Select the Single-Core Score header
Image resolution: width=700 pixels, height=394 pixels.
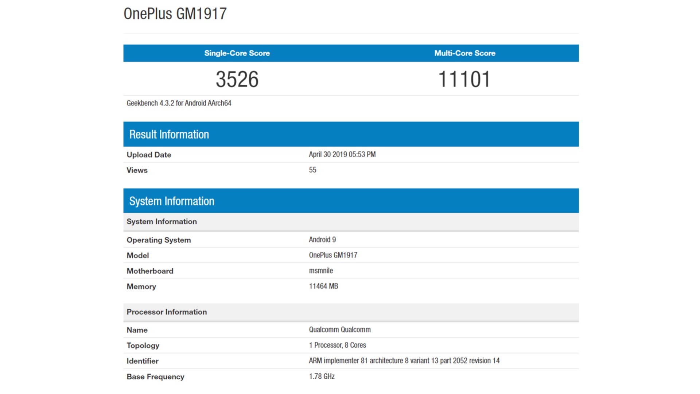236,53
